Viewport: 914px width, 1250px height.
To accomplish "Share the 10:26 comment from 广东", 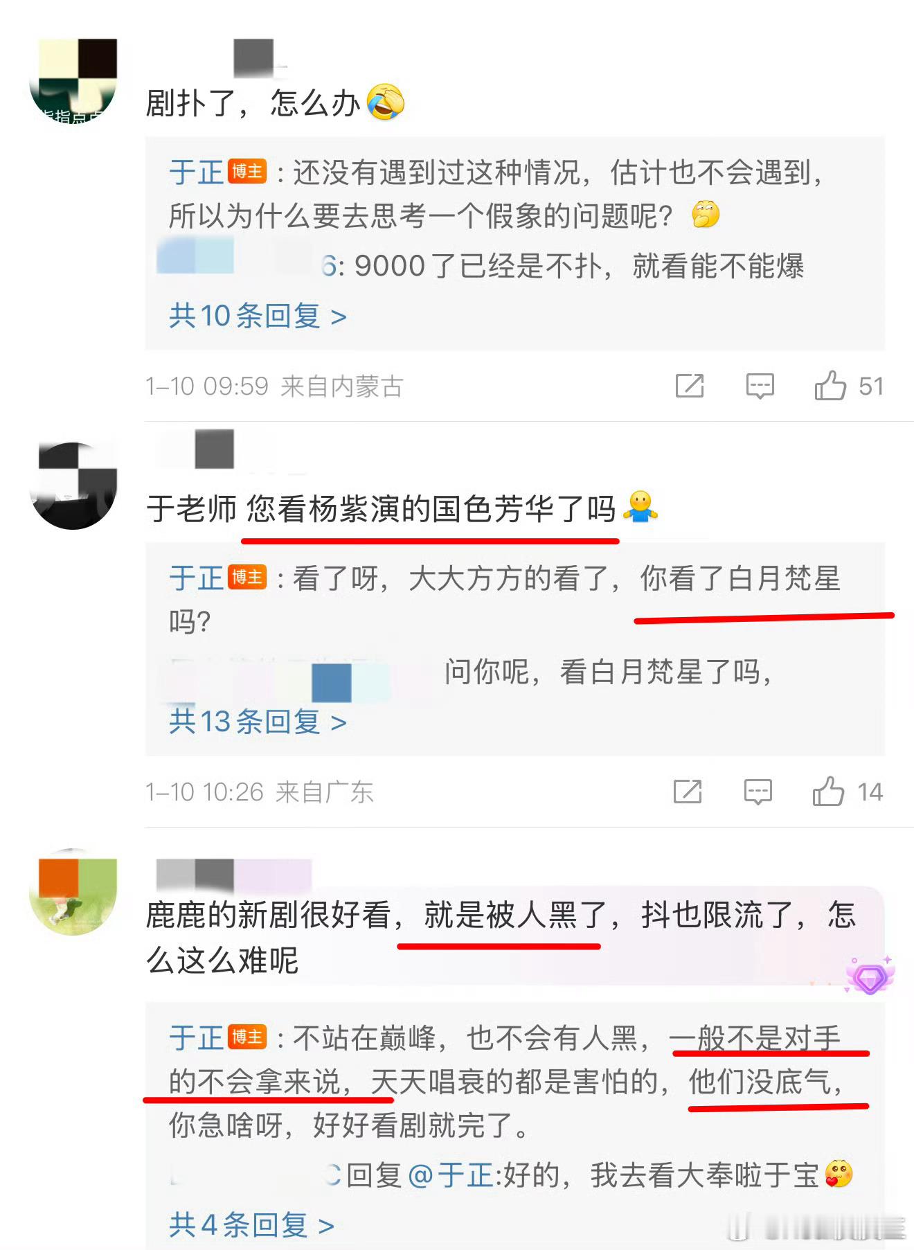I will coord(687,792).
